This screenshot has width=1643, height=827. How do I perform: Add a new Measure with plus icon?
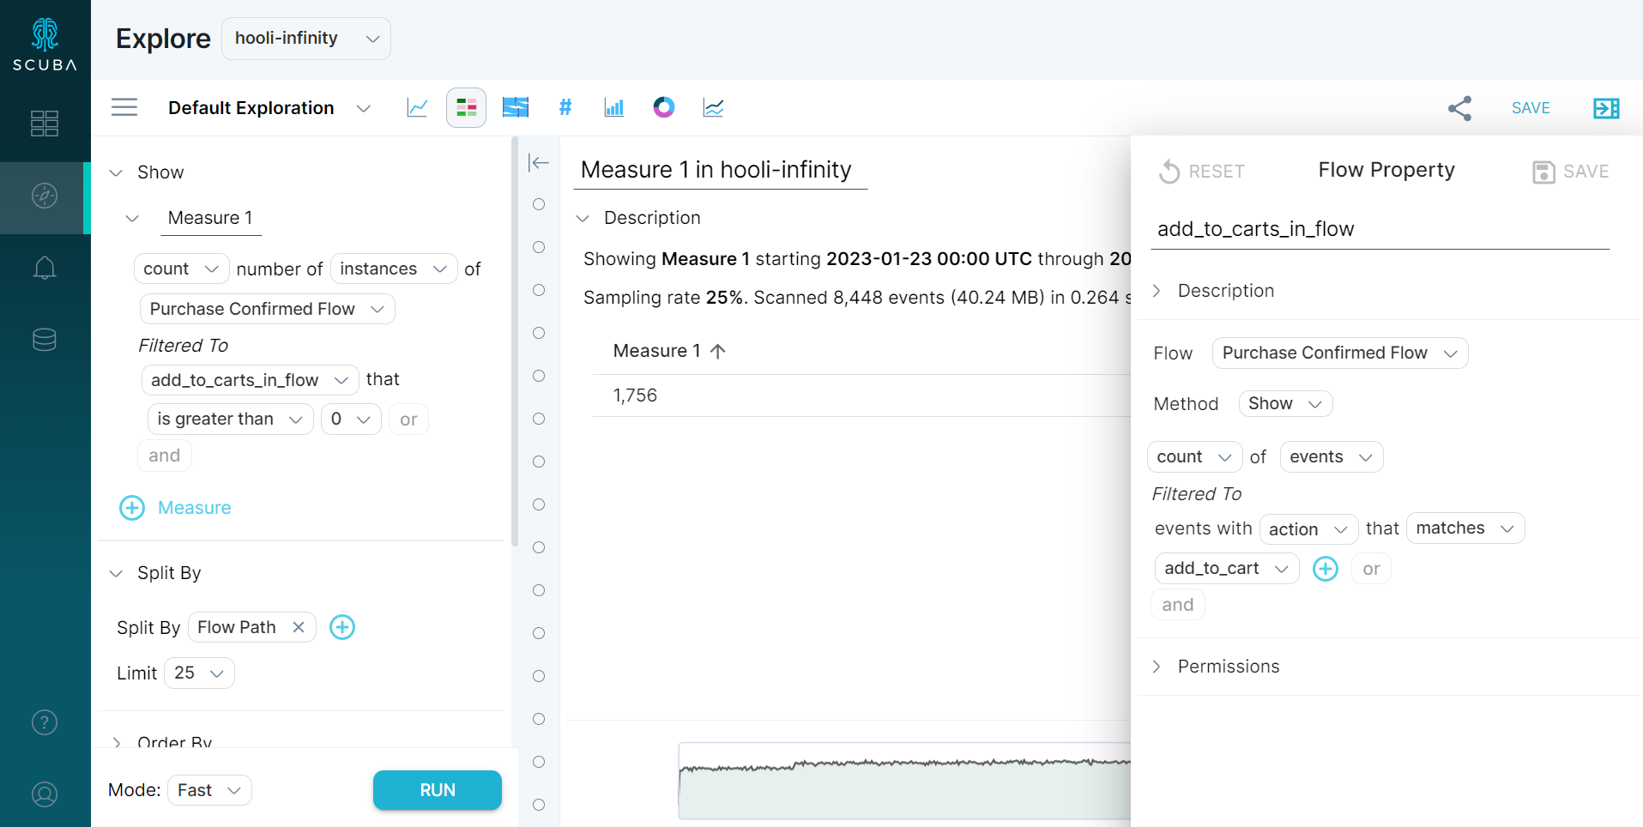point(132,508)
